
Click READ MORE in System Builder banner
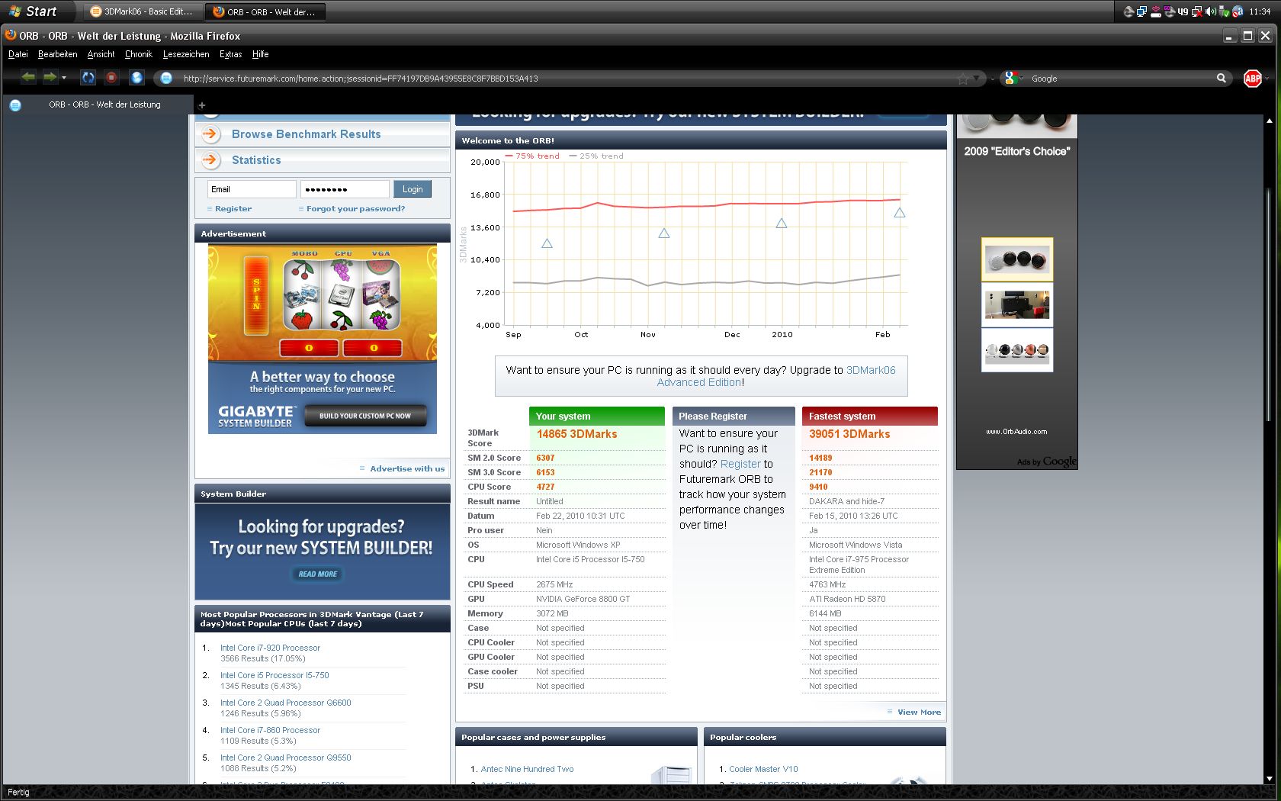coord(318,574)
